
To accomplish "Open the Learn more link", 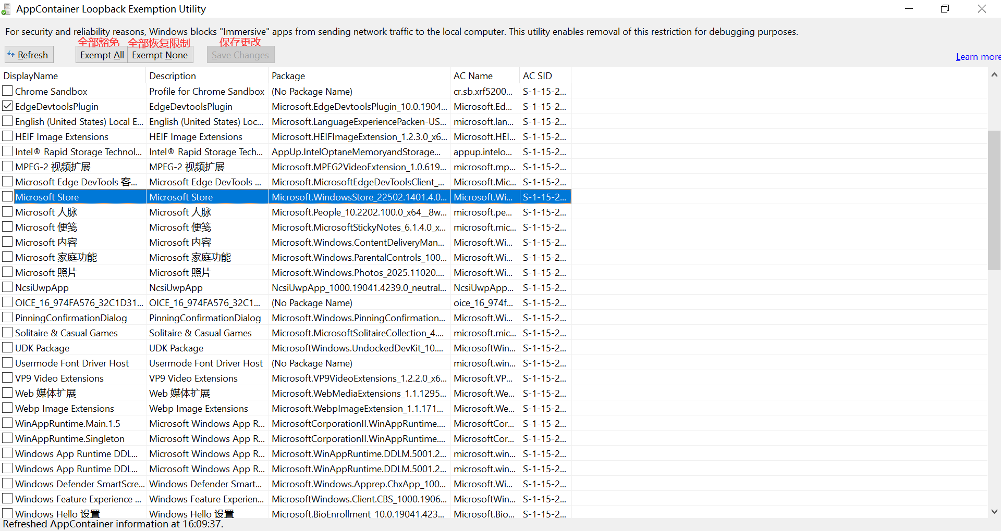I will coord(978,57).
